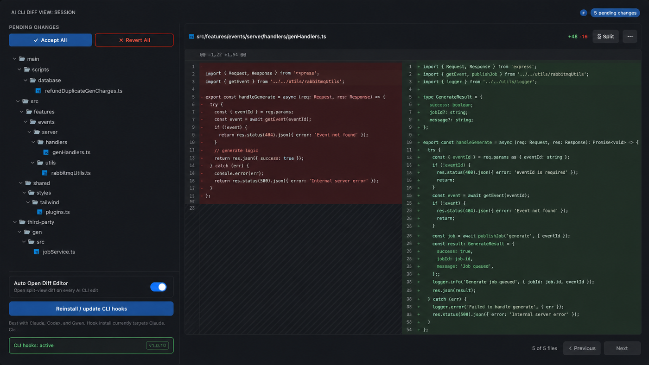Switch diff to Split view
649x365 pixels.
pos(605,37)
